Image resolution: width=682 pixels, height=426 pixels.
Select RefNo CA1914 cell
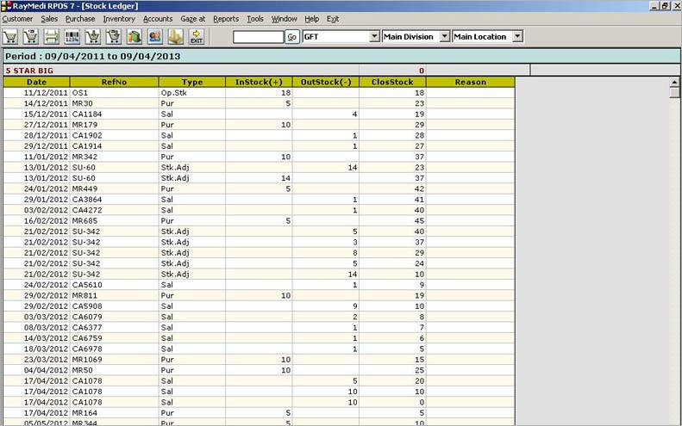tap(115, 146)
